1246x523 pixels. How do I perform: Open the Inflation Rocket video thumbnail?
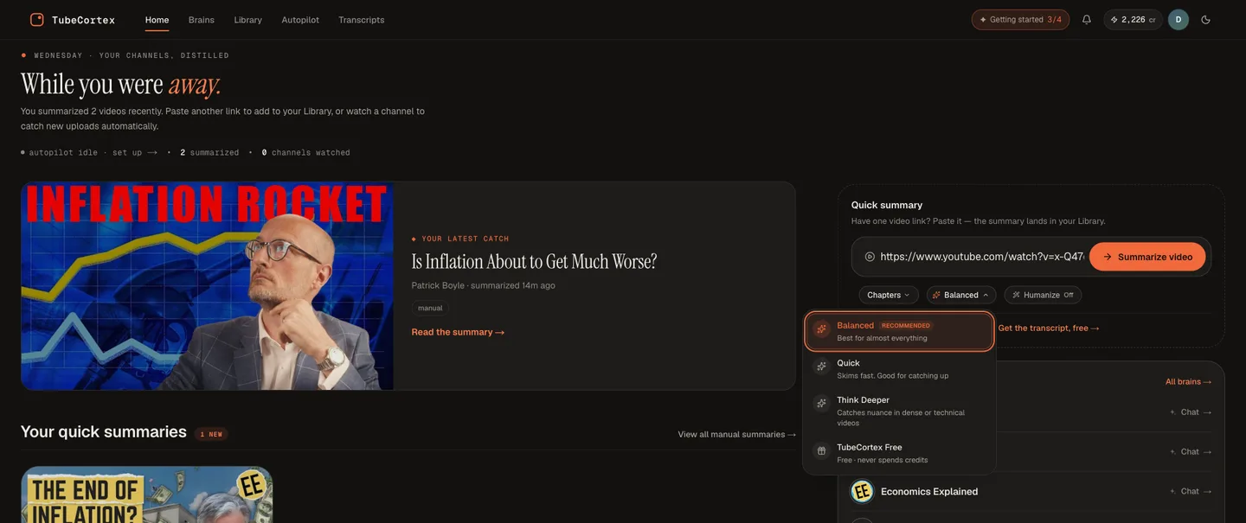(208, 286)
